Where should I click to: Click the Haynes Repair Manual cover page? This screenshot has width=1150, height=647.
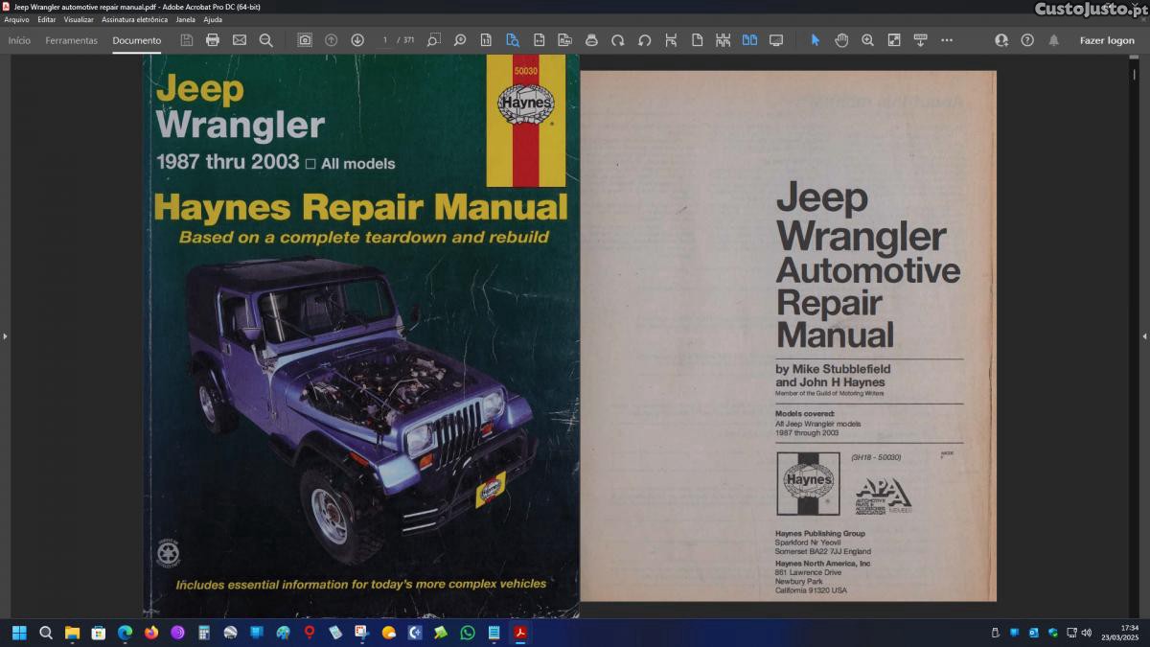point(361,335)
